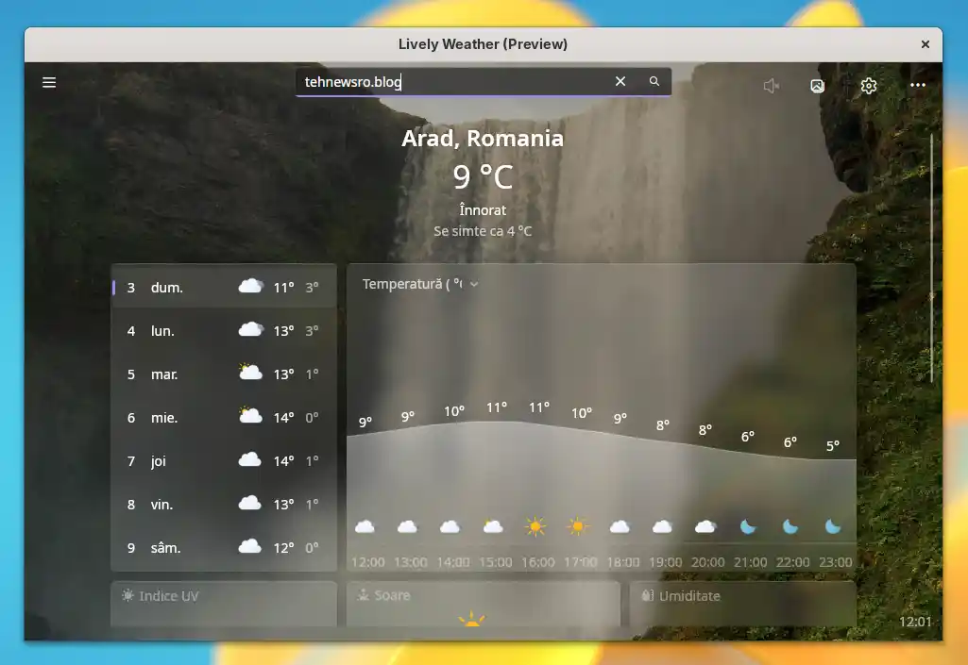The image size is (968, 665).
Task: Open the Indice UV card
Action: click(x=224, y=604)
